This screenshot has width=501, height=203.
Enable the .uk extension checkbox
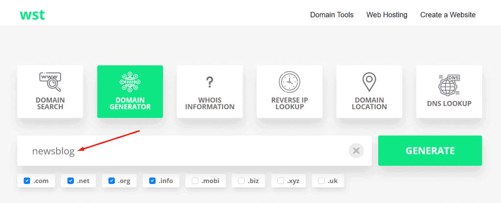point(321,181)
